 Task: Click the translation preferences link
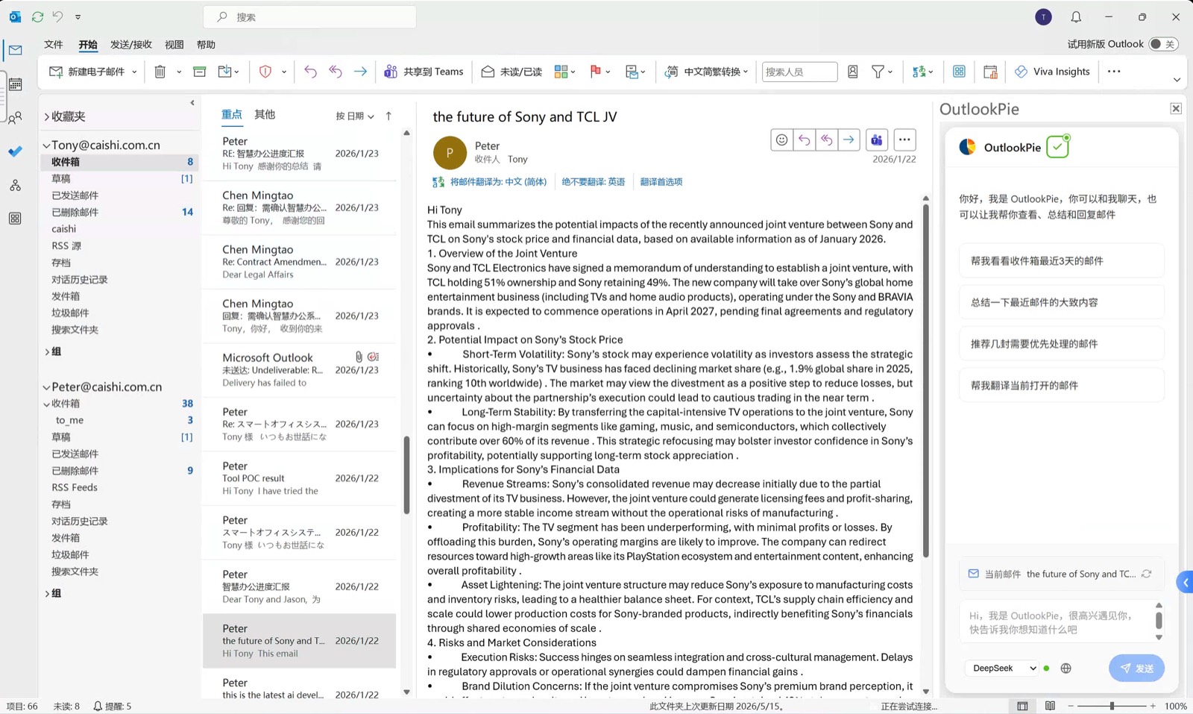(x=661, y=182)
